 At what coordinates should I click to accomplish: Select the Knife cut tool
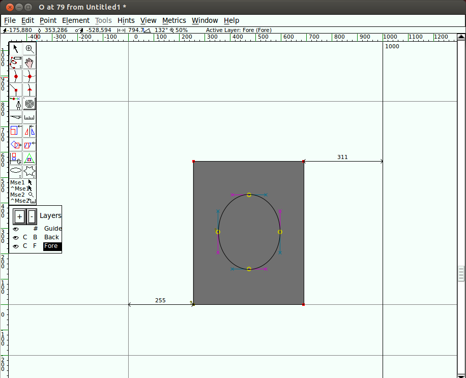[16, 117]
